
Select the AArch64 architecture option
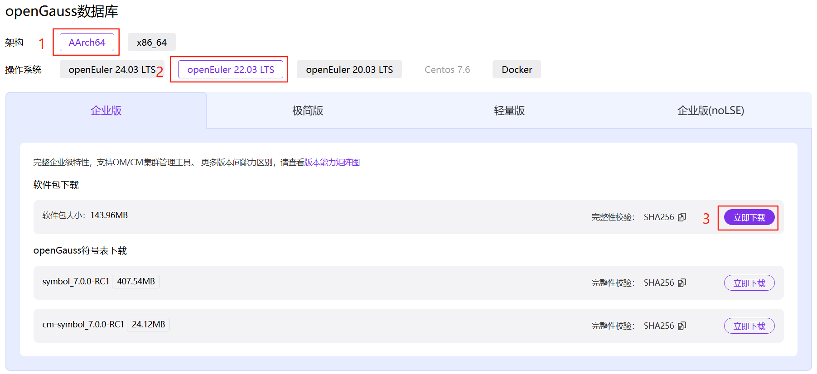pyautogui.click(x=87, y=42)
